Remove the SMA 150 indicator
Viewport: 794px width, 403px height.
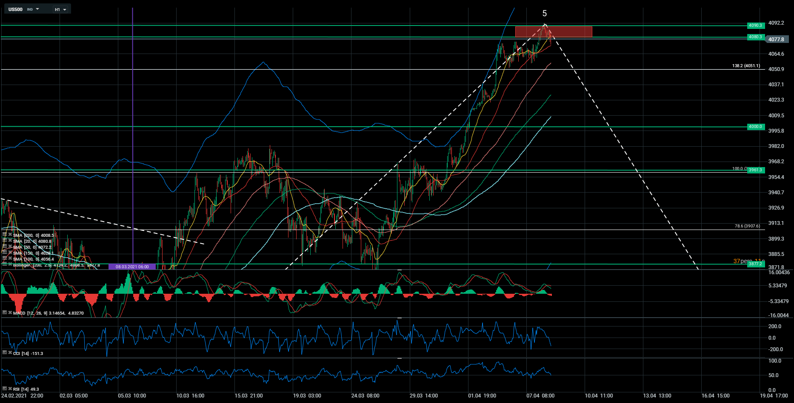pyautogui.click(x=10, y=253)
